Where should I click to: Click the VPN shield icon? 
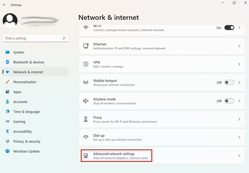click(x=86, y=64)
